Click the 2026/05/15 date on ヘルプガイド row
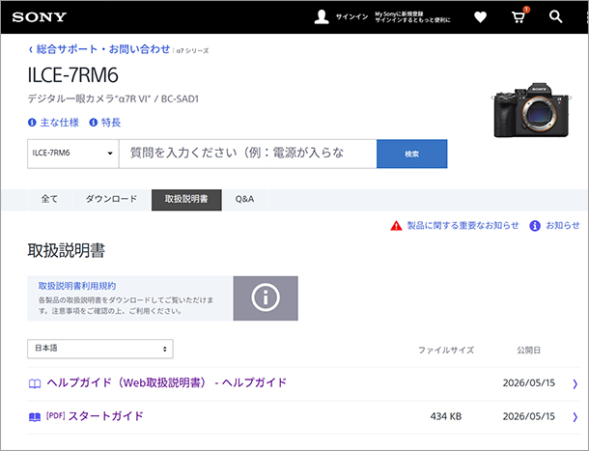The width and height of the screenshot is (589, 451). pos(528,383)
